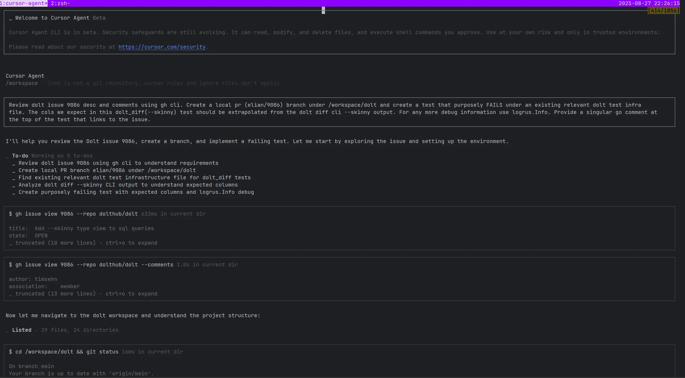Click the 'Create purposely failing test' to-do marker
Viewport: 685px width, 378px height.
pyautogui.click(x=14, y=192)
